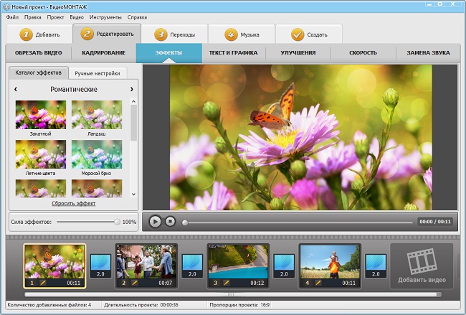This screenshot has height=315, width=466.
Task: Click the film strip Добавить видео icon
Action: (422, 261)
